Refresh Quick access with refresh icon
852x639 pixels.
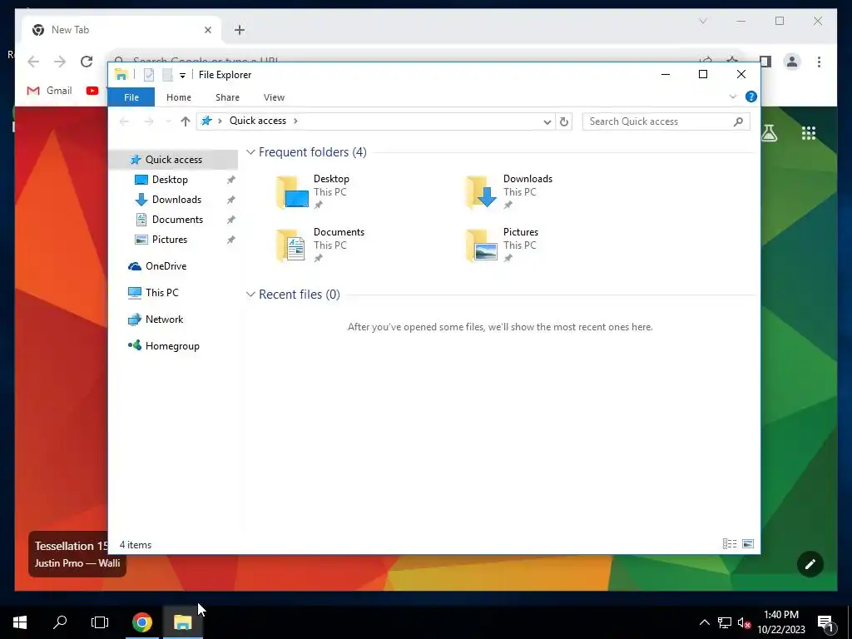(x=564, y=121)
